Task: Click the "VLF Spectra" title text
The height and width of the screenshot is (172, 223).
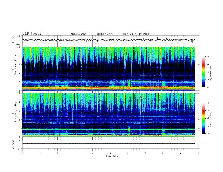Action: point(32,34)
